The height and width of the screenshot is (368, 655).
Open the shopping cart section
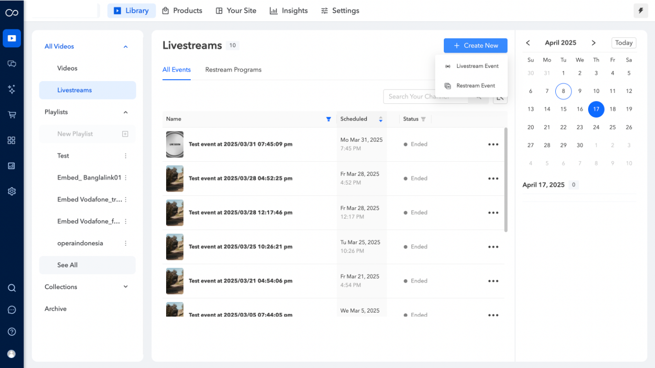pos(11,115)
